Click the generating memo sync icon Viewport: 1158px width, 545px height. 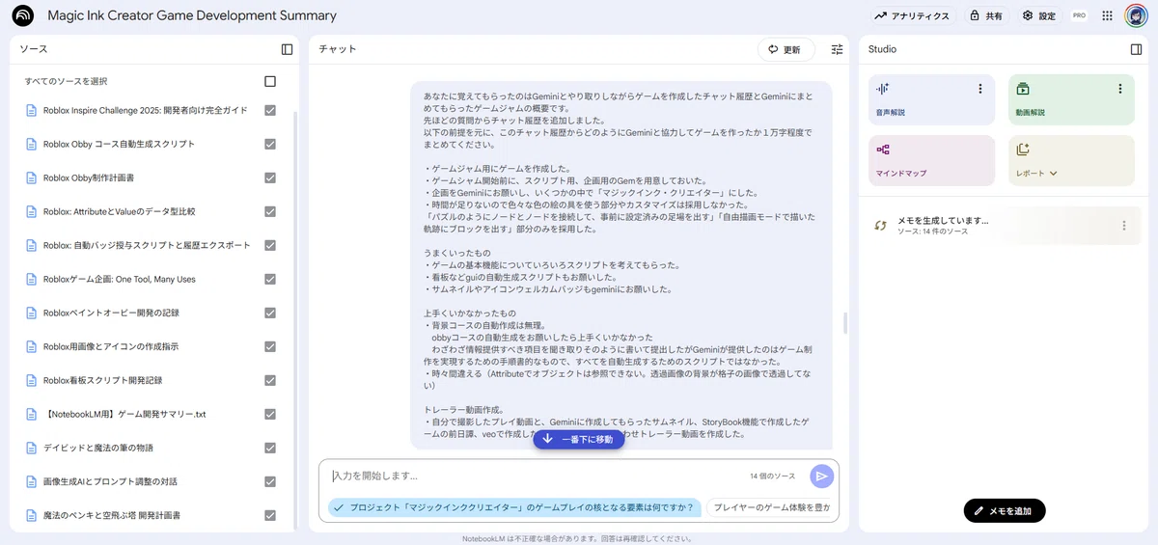pyautogui.click(x=880, y=226)
